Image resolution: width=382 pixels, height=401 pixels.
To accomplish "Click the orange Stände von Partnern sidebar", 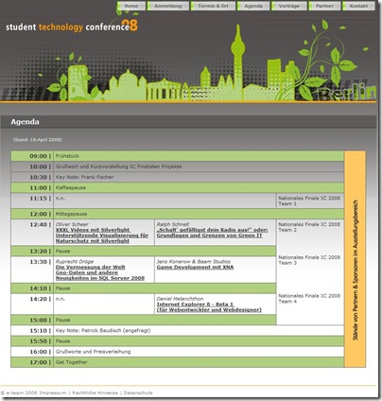I will (x=356, y=259).
